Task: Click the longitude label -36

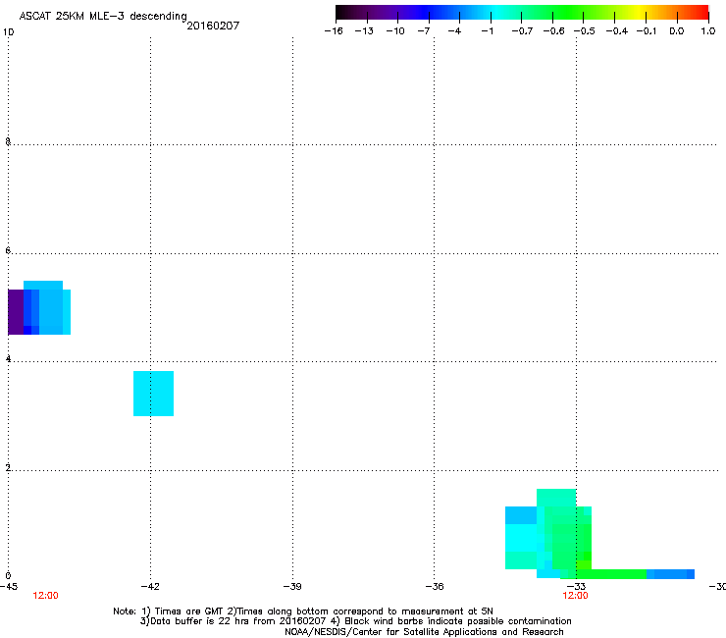Action: [435, 587]
